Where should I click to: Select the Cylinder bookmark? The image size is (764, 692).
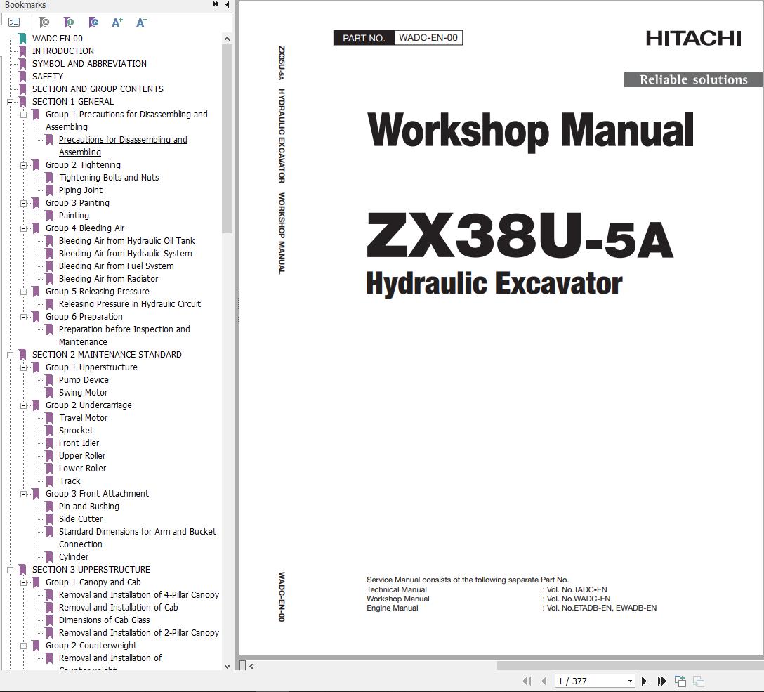[x=74, y=557]
